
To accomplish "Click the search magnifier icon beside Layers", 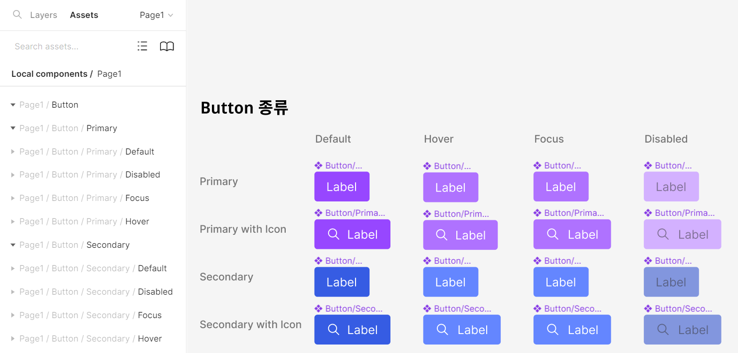I will pyautogui.click(x=17, y=14).
